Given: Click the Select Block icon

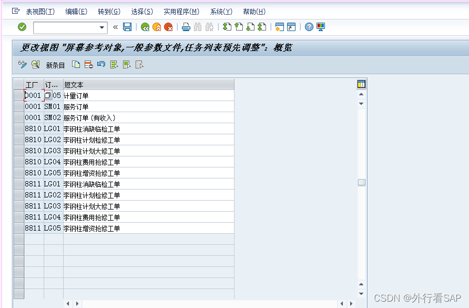Looking at the screenshot, I should 127,64.
